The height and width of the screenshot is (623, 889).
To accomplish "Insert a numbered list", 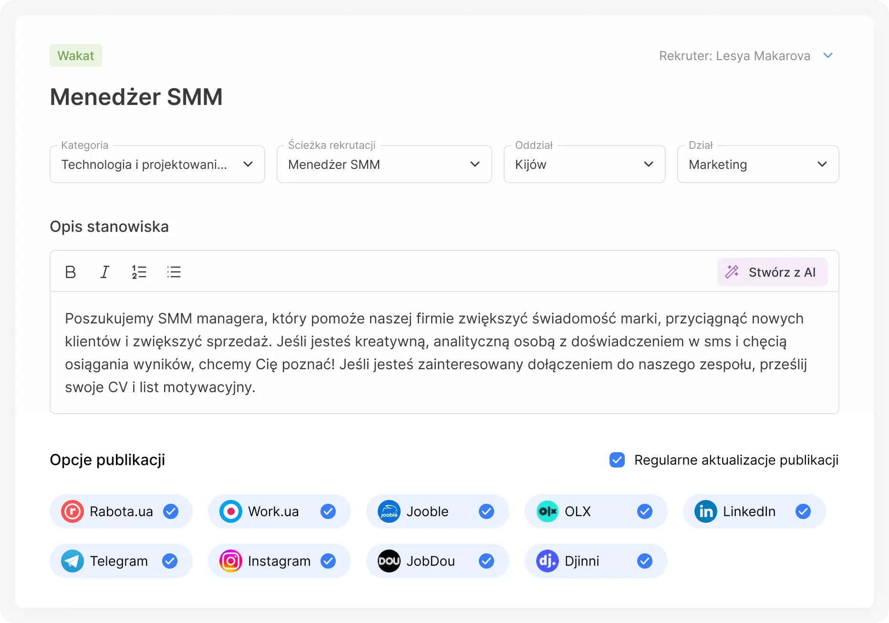I will [139, 272].
